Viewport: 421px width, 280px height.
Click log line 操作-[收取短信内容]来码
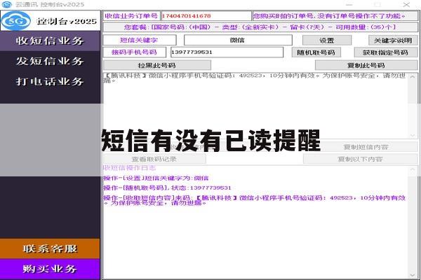click(x=255, y=200)
